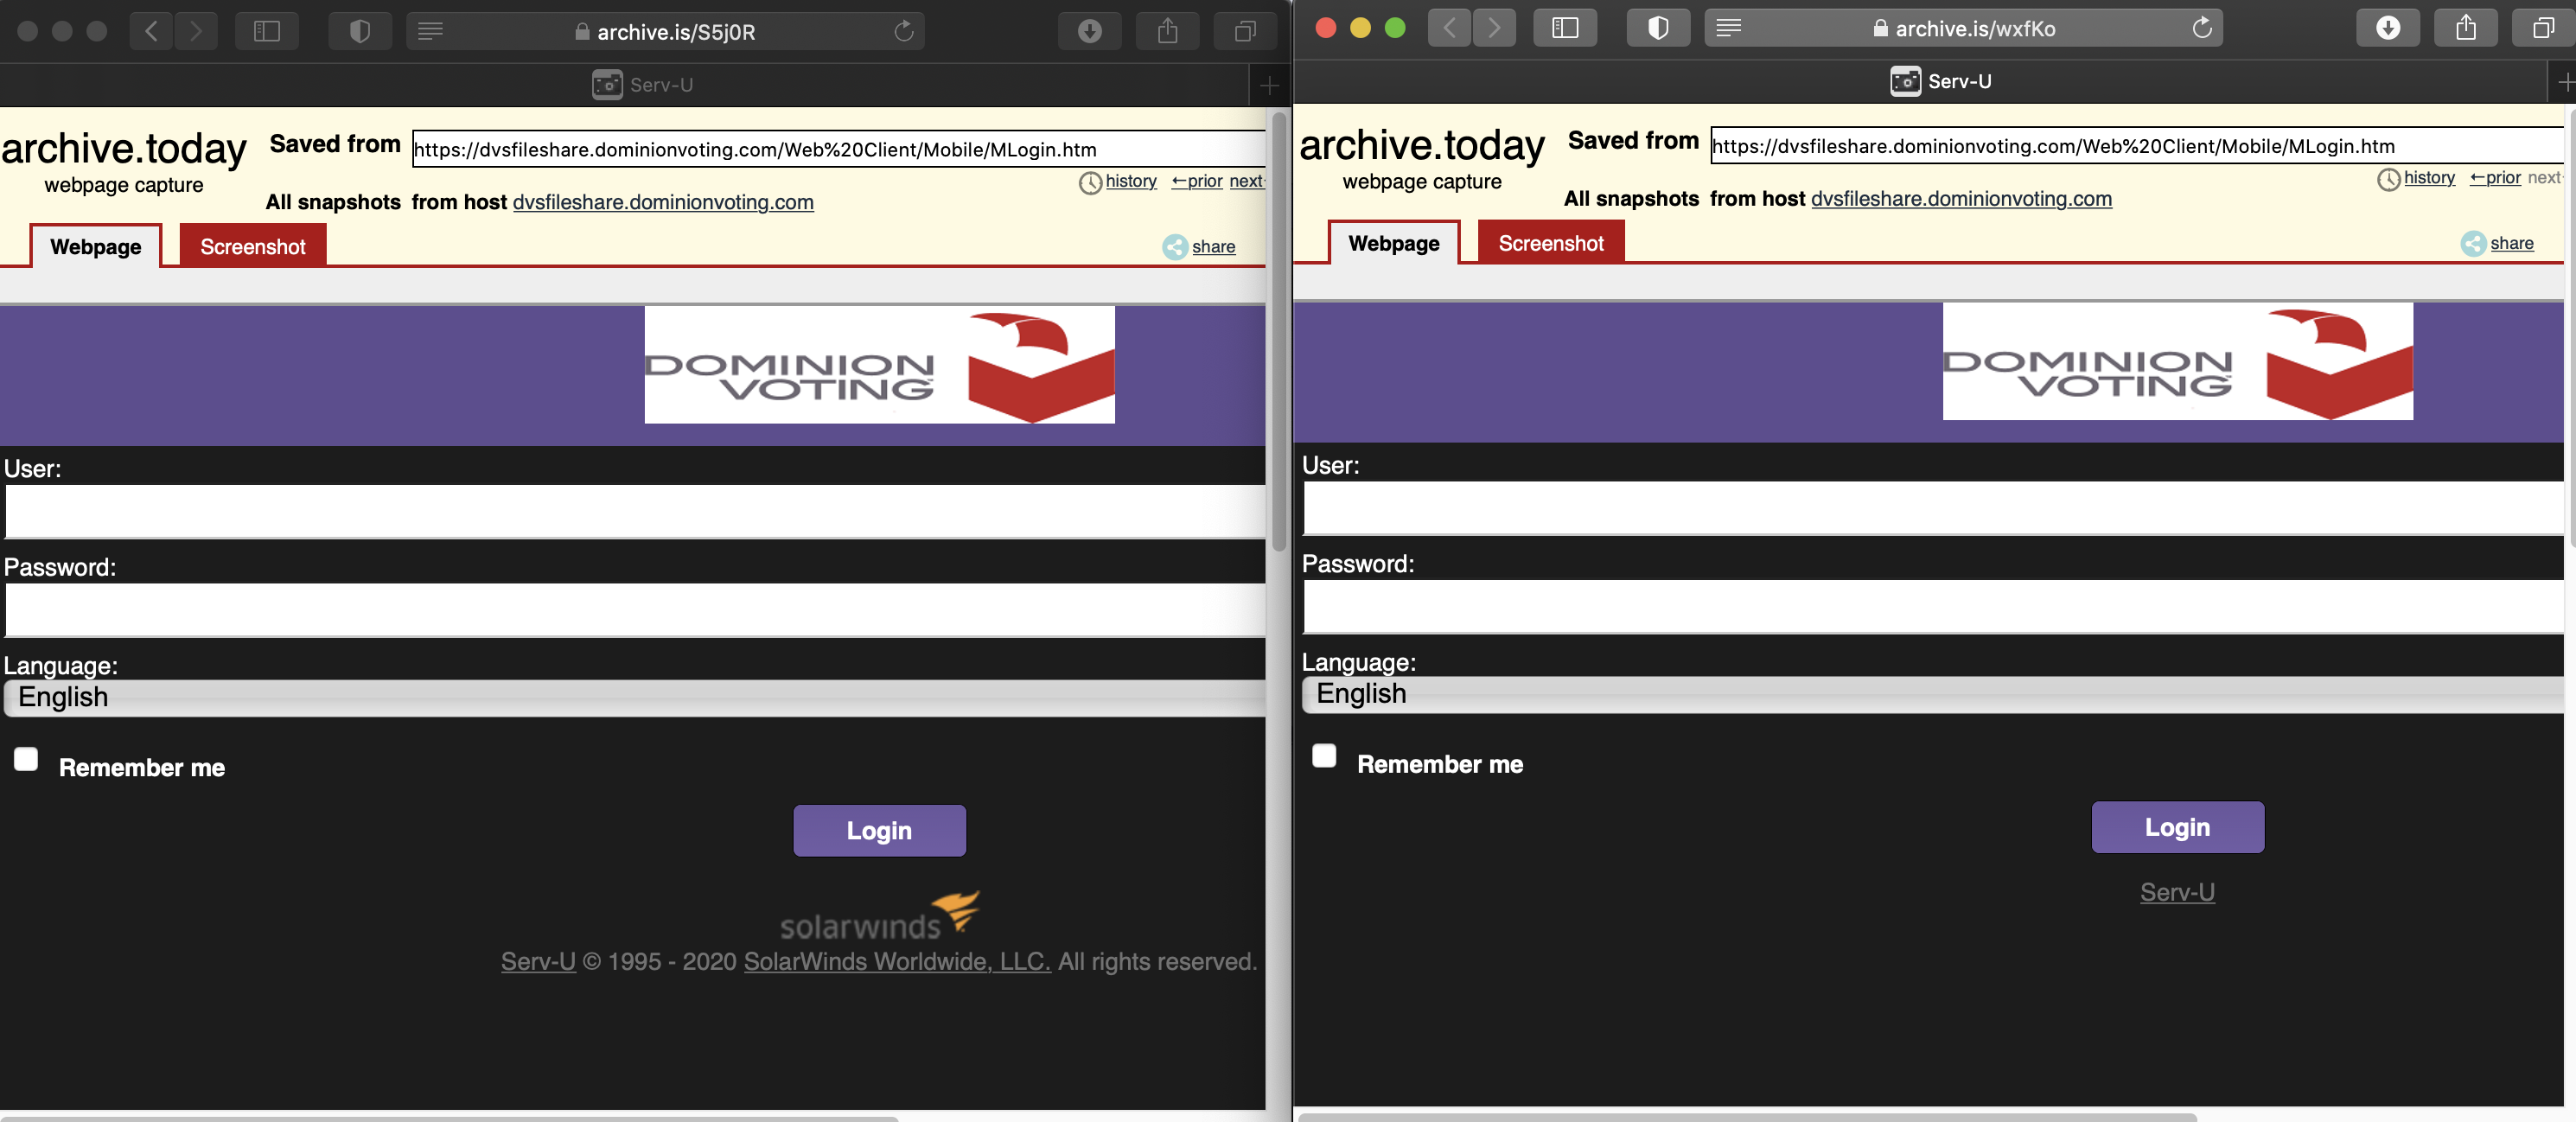Click address bar showing archive.is/wxfKo
The image size is (2576, 1122).
pyautogui.click(x=1964, y=28)
